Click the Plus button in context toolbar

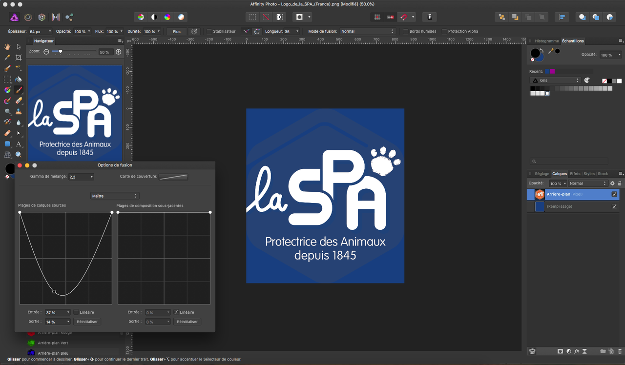pos(177,31)
